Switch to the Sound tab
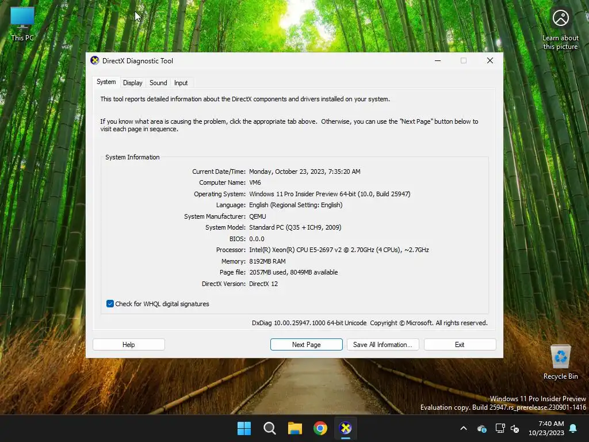The height and width of the screenshot is (442, 589). pyautogui.click(x=158, y=83)
